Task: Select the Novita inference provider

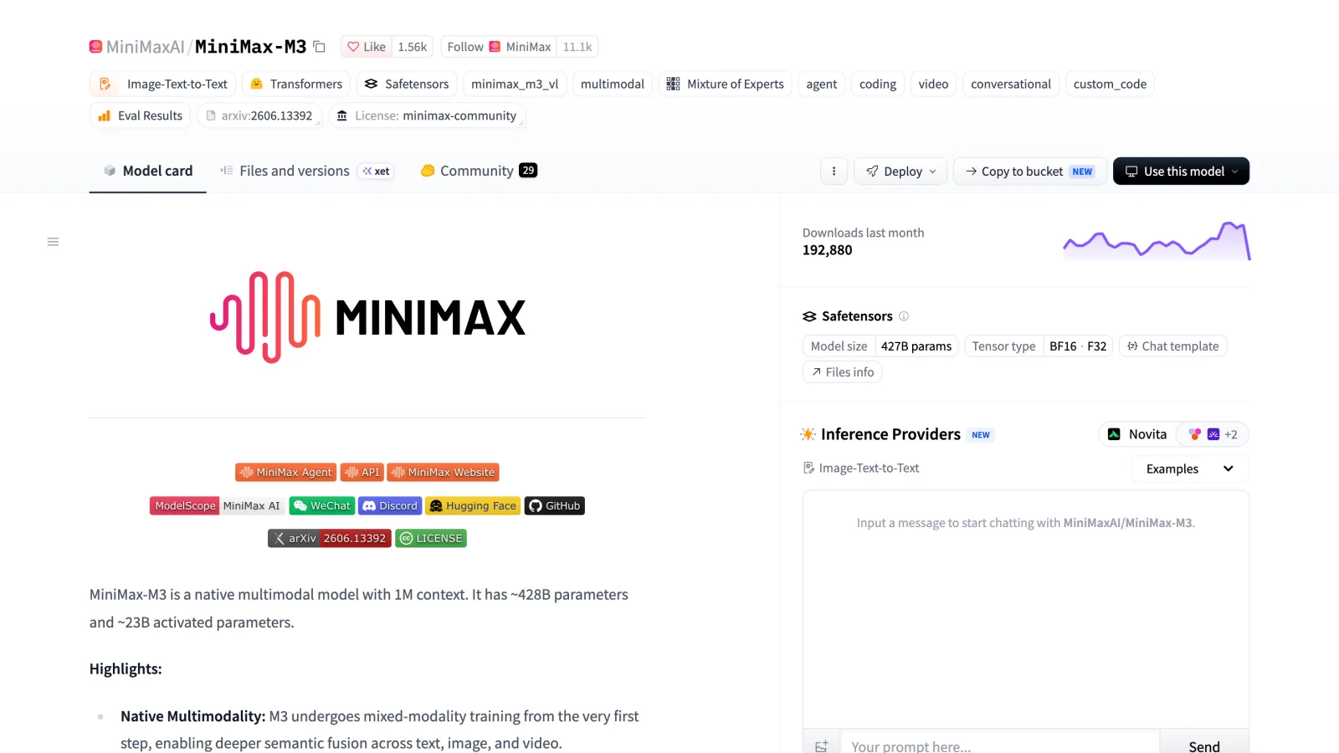Action: [1137, 434]
